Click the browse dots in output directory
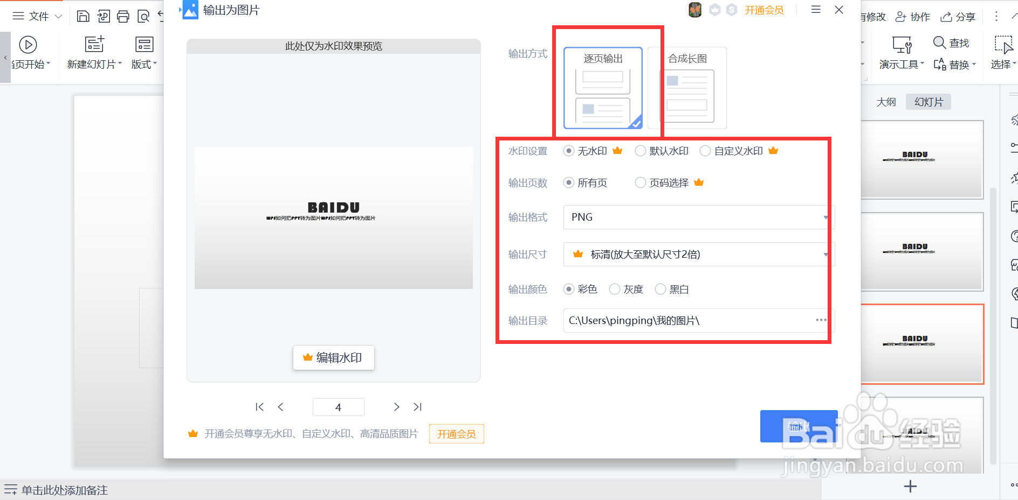Image resolution: width=1018 pixels, height=500 pixels. pos(821,320)
